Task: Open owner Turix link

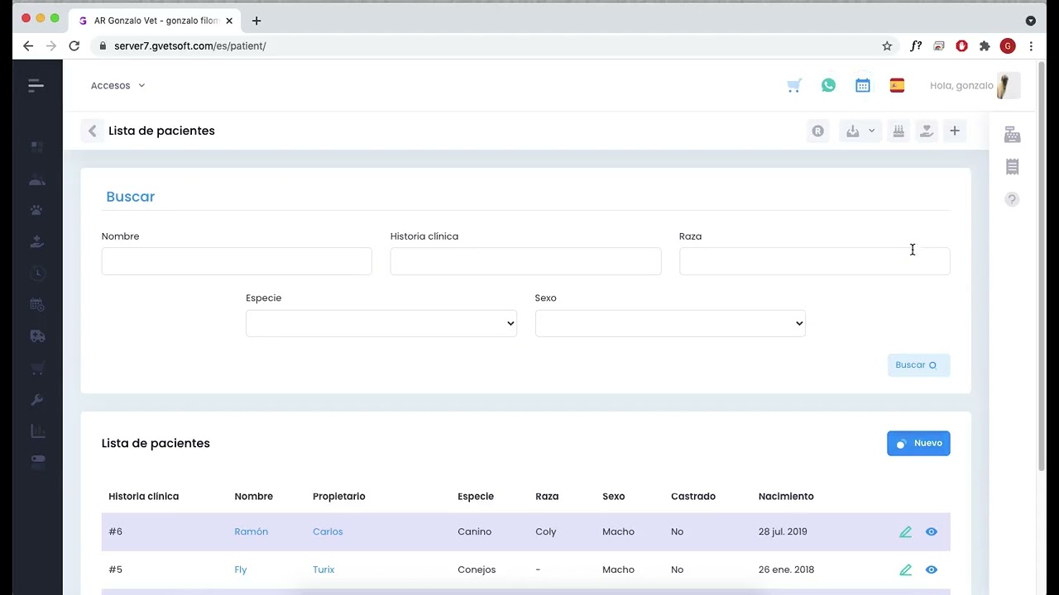Action: click(323, 569)
